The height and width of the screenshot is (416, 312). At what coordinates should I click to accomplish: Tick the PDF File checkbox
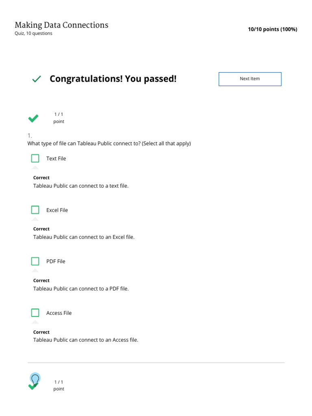click(35, 261)
